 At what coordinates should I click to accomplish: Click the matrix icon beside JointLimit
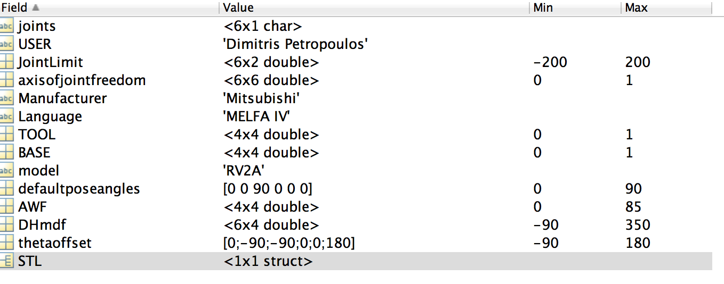coord(6,62)
